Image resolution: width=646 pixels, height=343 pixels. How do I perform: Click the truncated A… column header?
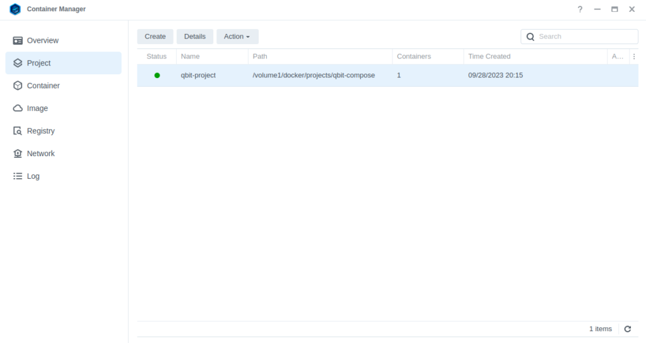(x=618, y=56)
